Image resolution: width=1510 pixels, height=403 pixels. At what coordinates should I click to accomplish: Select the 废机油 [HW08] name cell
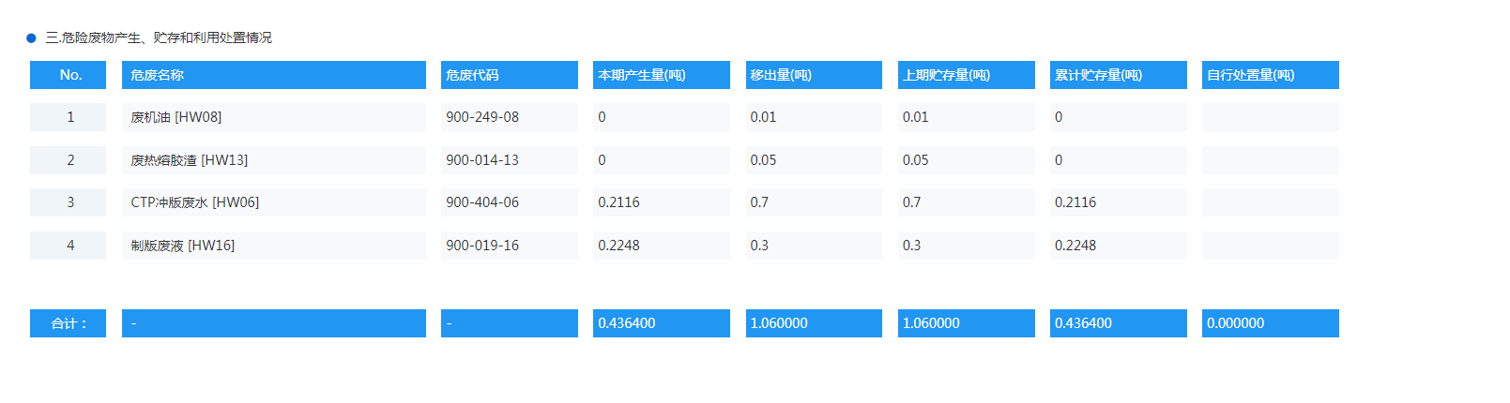(x=273, y=117)
